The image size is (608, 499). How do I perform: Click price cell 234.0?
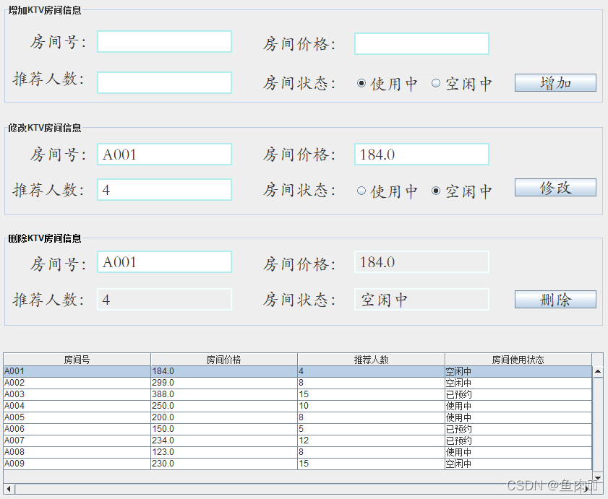click(223, 441)
